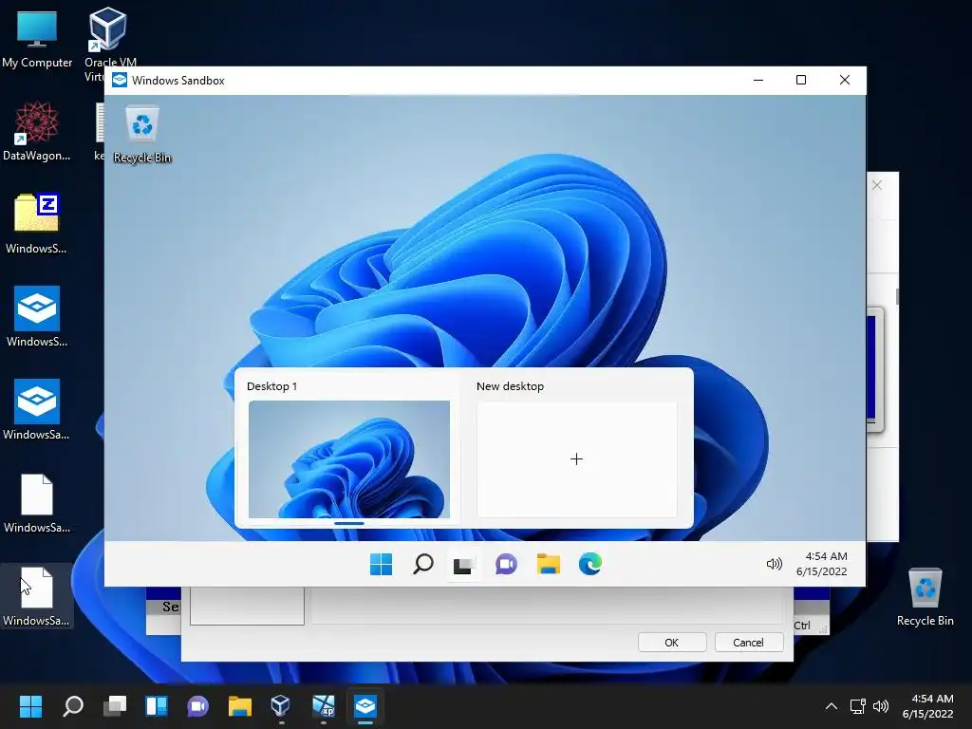Click OK in the dialog behind Sandbox
Viewport: 972px width, 729px height.
point(672,643)
